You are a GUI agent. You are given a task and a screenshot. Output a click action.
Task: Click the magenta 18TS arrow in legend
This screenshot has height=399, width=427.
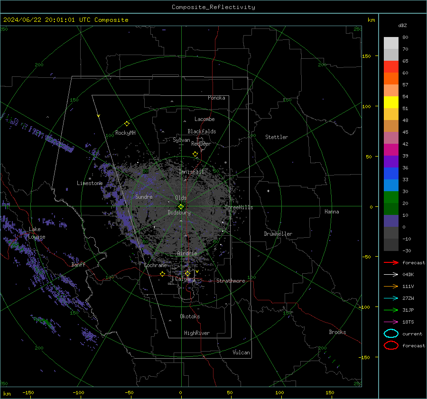391,322
